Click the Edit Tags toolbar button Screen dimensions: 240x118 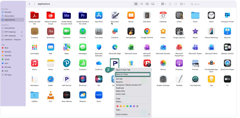[176, 4]
